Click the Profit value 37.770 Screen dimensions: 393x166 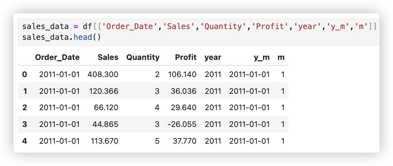(184, 141)
